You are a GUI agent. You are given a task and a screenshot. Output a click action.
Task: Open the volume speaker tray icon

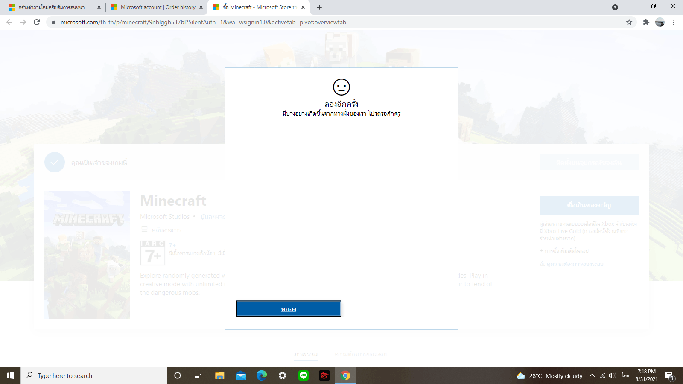click(x=613, y=375)
